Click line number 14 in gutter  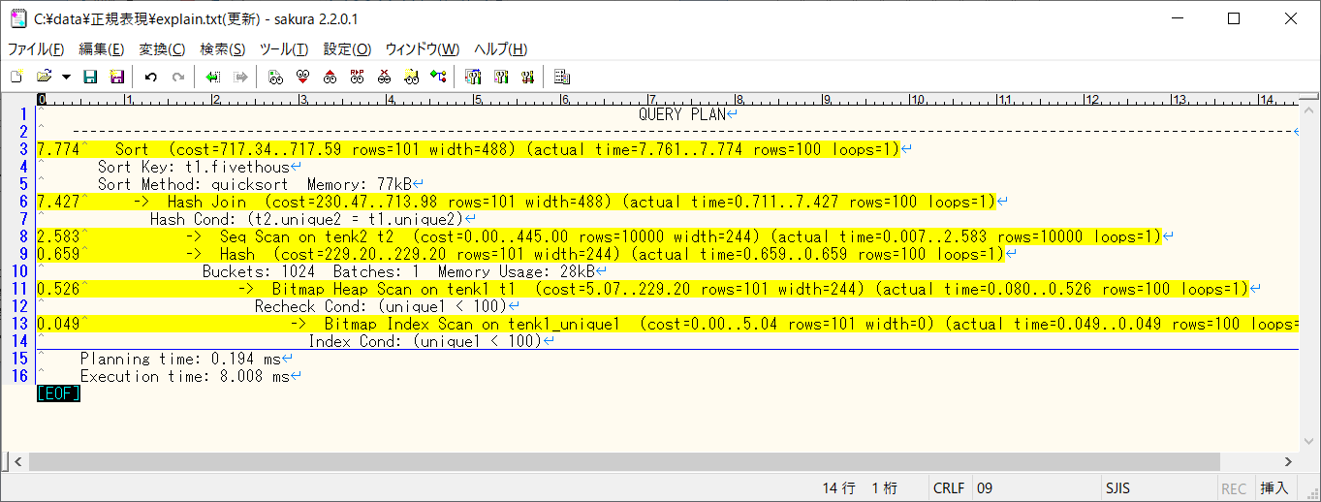point(21,341)
